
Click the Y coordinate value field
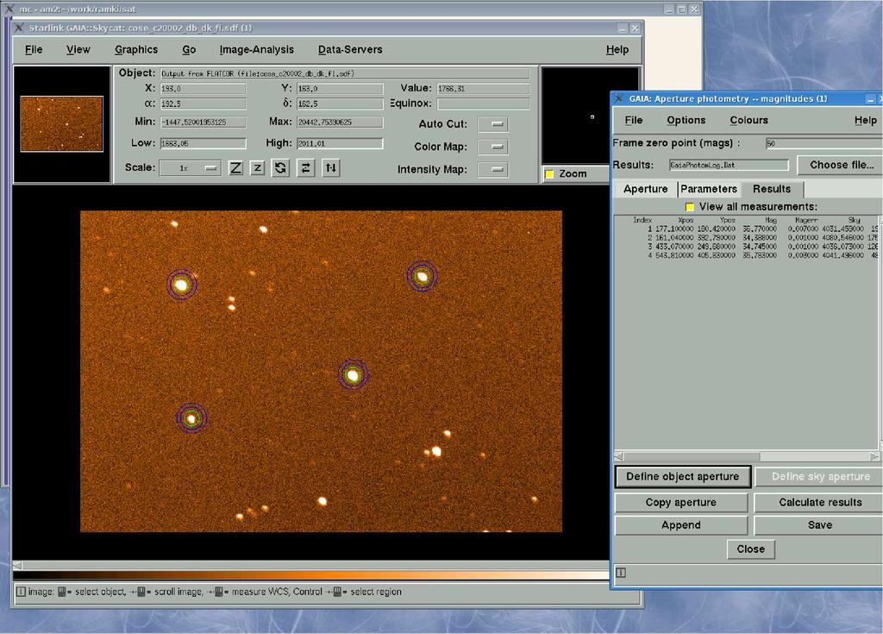[340, 89]
